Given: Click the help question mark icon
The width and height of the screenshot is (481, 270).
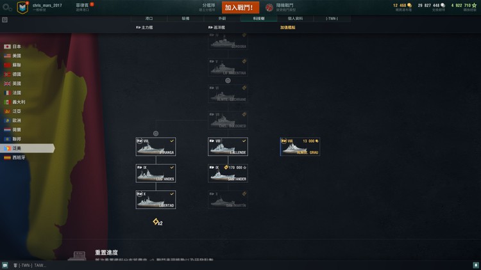Looking at the screenshot, I should coord(4,20).
